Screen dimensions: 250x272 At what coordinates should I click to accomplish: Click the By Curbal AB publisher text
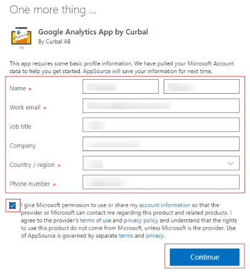pos(54,42)
